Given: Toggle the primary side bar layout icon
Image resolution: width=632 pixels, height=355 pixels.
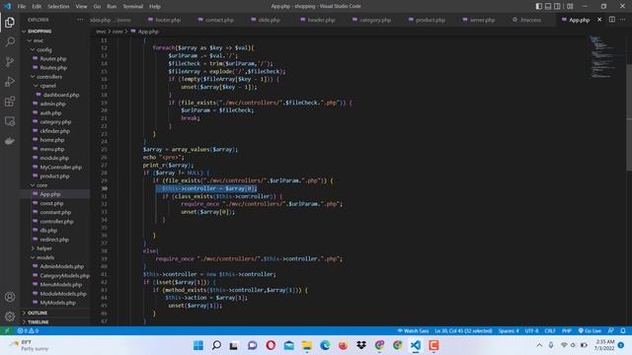Looking at the screenshot, I should (x=539, y=6).
